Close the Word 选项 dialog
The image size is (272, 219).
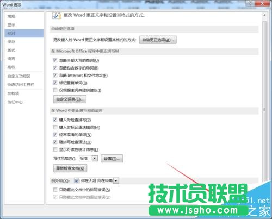[x=262, y=3]
